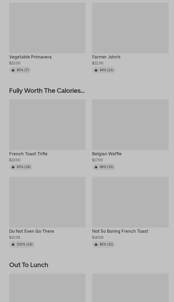Select the French Toast Trifle title
174x302 pixels.
pos(28,154)
